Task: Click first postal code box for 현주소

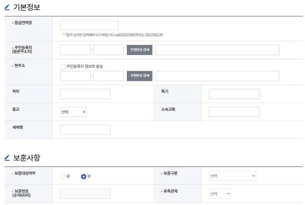Action: [75, 76]
